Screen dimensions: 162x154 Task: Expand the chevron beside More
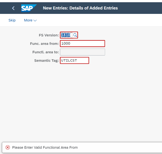[35, 21]
